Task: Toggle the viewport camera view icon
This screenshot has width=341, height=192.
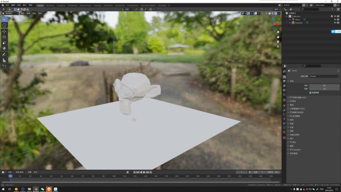Action: (278, 42)
